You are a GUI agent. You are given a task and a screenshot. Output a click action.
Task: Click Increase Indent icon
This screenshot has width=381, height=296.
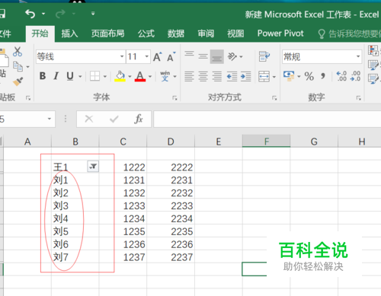[245, 76]
